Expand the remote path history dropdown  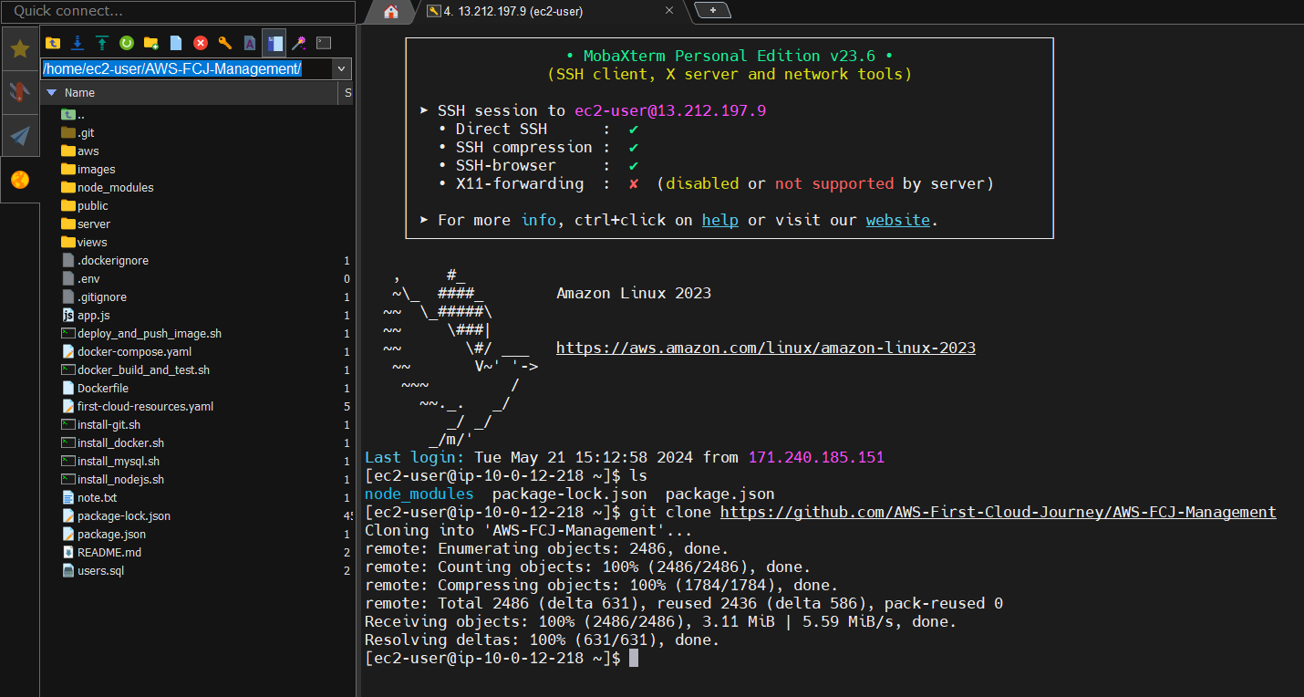coord(342,68)
